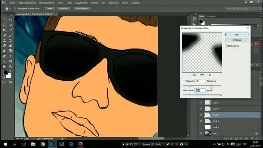Select the Dodge tool
Viewport: 263px width, 148px height.
(11, 51)
